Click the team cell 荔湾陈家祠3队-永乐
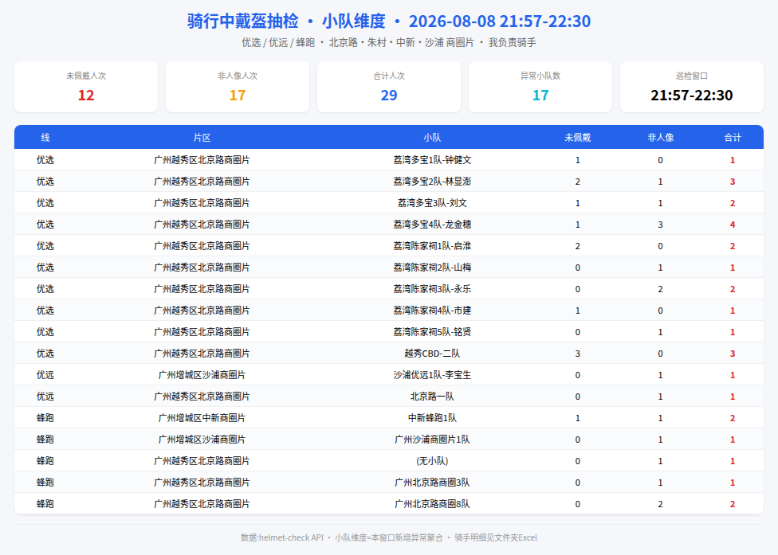Screen dimensions: 778x555 [432, 289]
